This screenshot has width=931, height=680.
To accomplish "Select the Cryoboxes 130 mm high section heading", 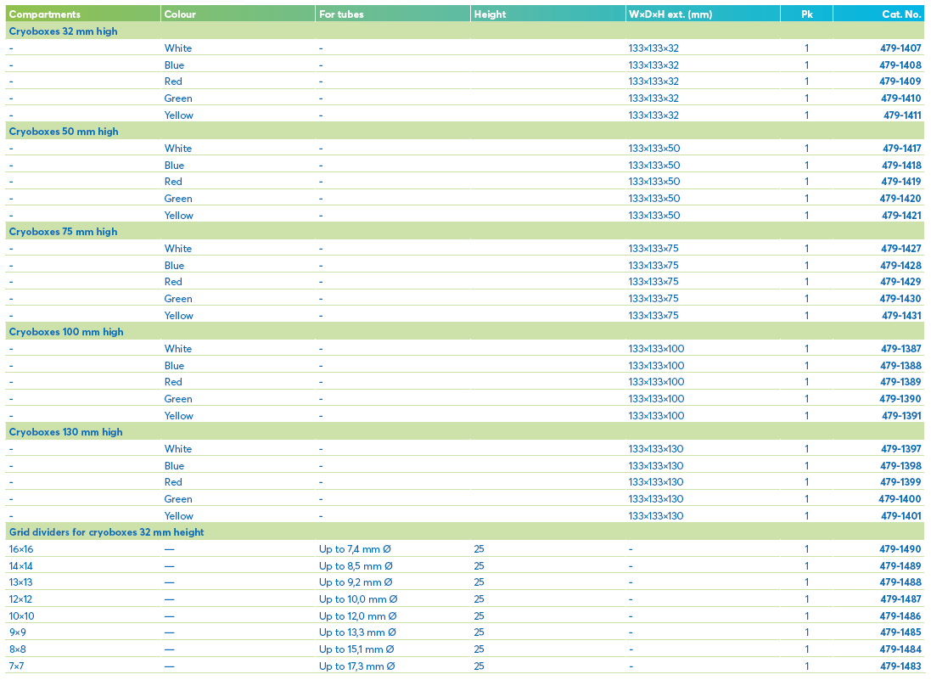I will point(66,432).
